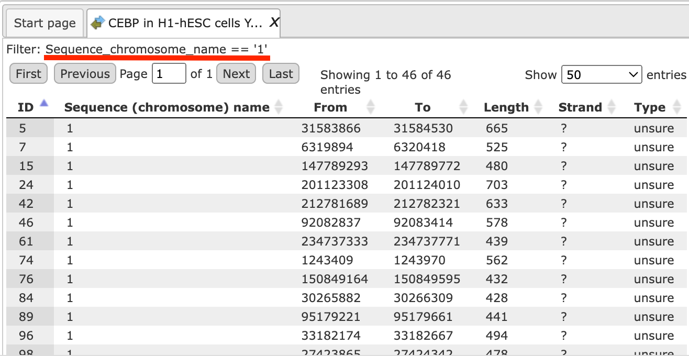Screen dimensions: 689x356
Task: Sort table by Type column arrows
Action: pos(677,107)
